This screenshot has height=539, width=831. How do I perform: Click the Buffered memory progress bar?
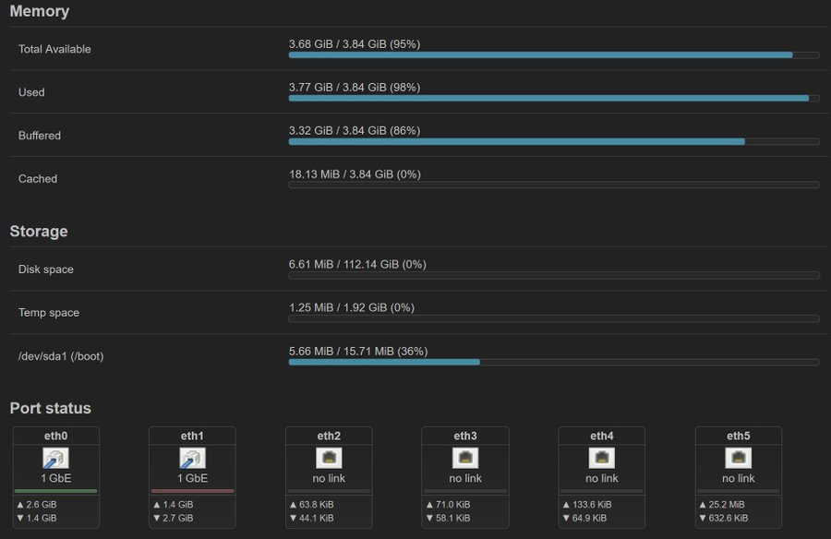[554, 142]
